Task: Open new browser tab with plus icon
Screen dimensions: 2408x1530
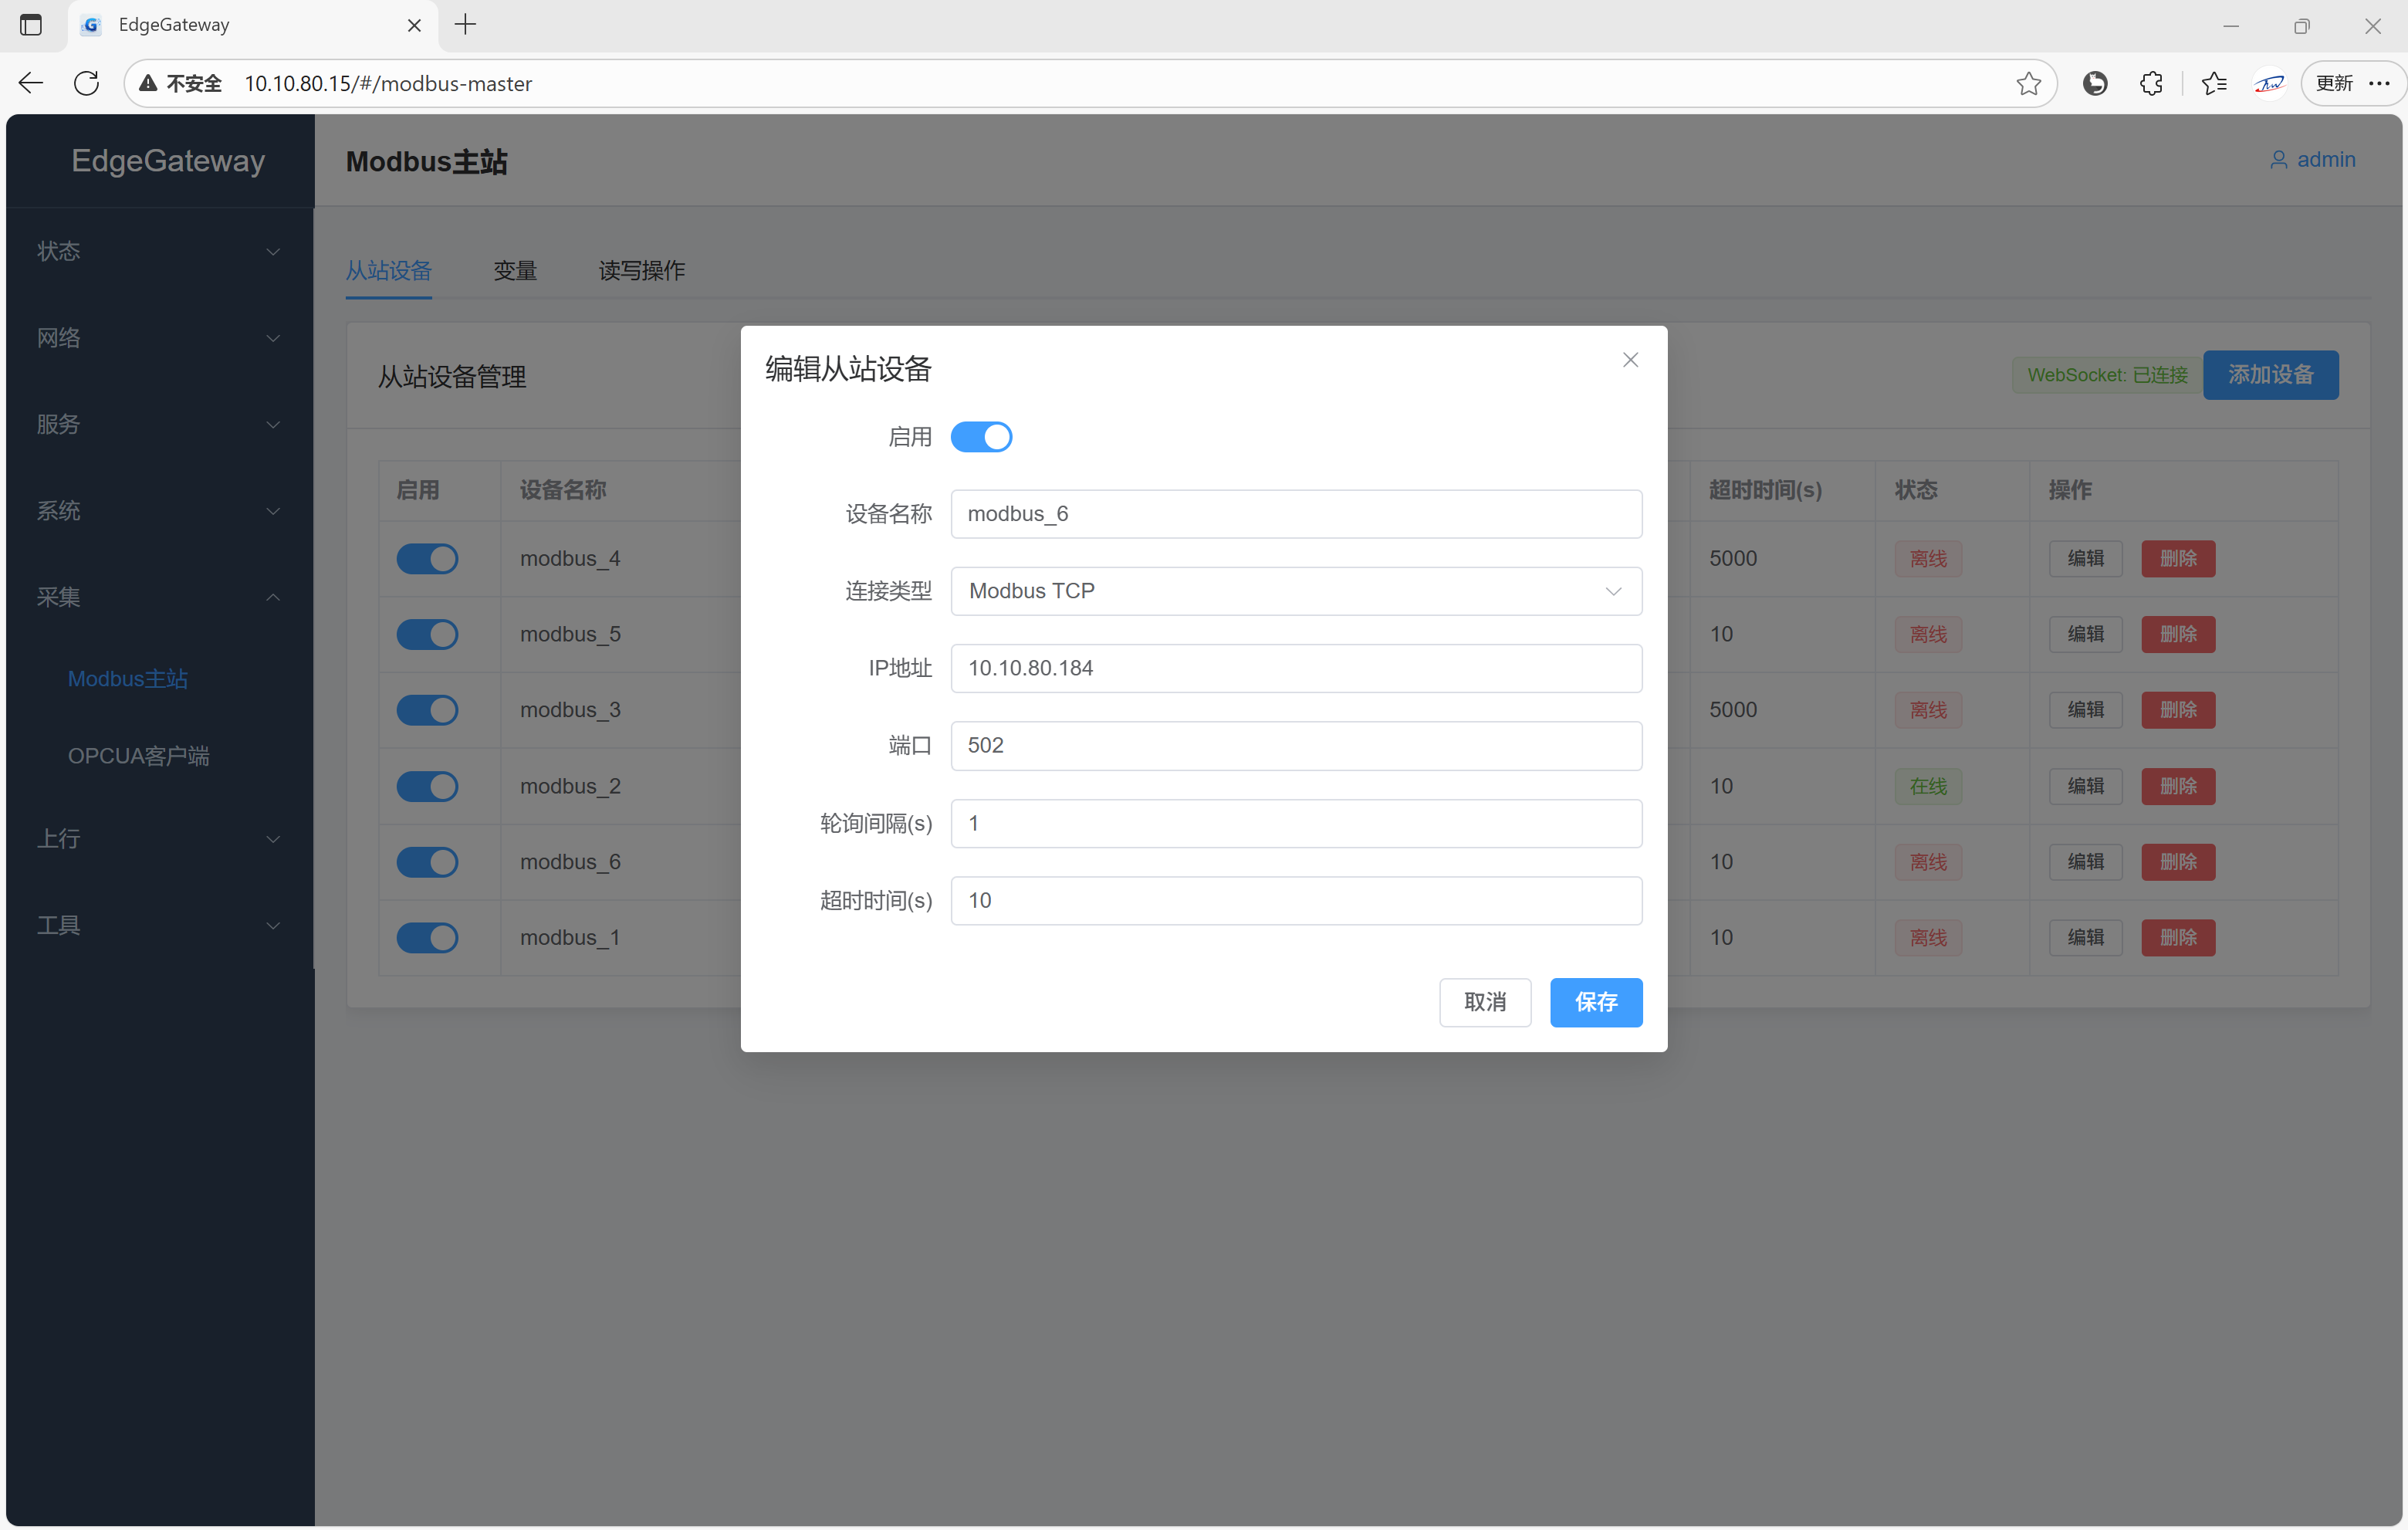Action: click(465, 25)
